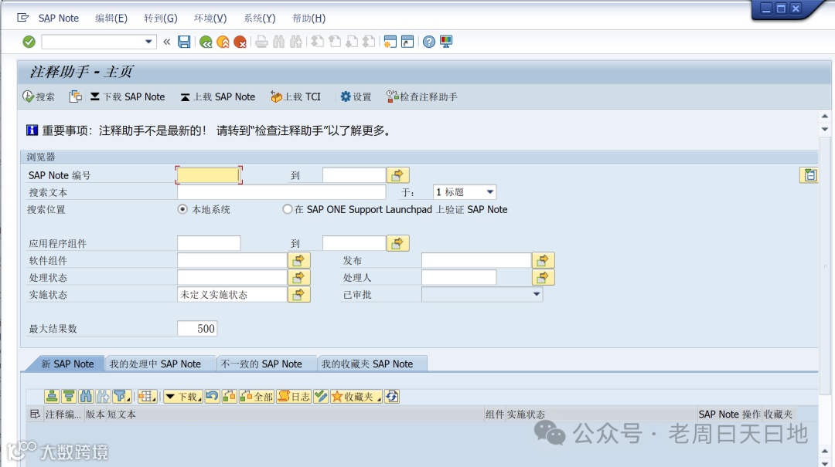Click the Customize Local Layout monitor icon
This screenshot has width=835, height=467.
(446, 42)
